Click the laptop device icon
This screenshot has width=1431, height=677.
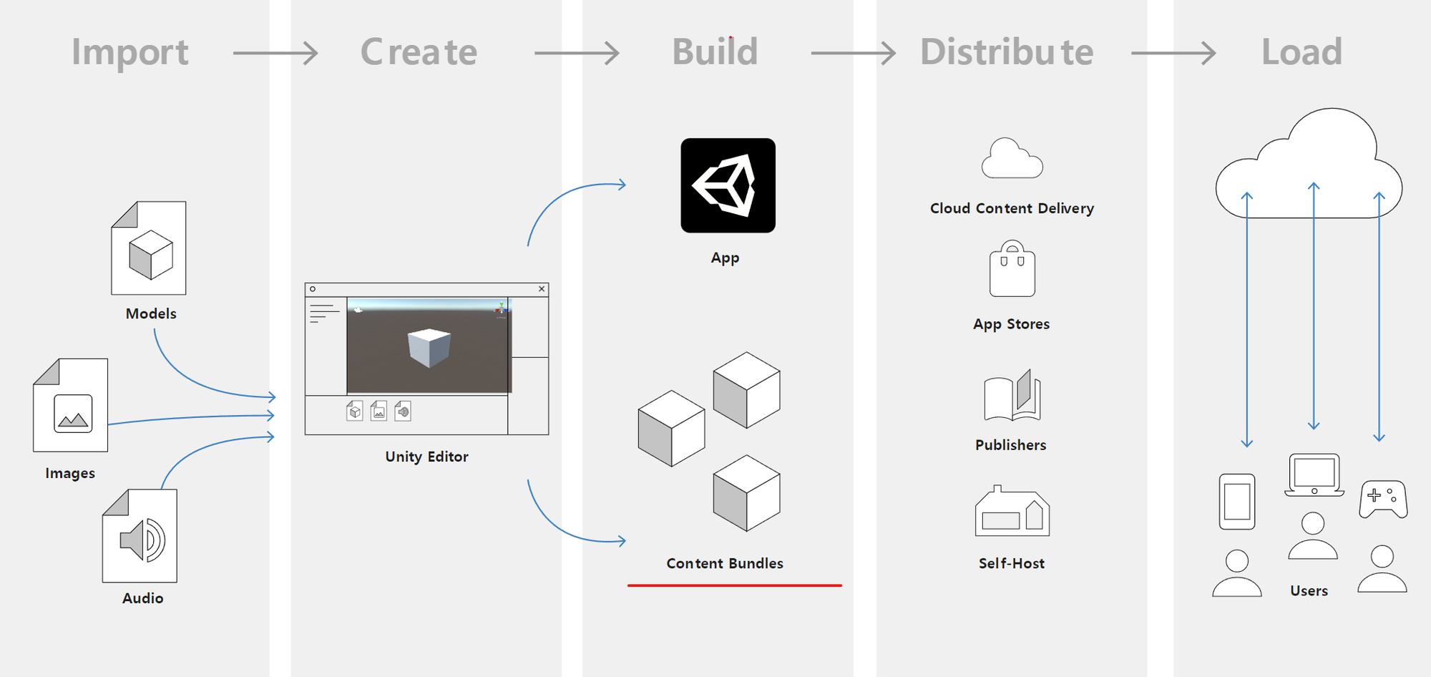click(1314, 475)
